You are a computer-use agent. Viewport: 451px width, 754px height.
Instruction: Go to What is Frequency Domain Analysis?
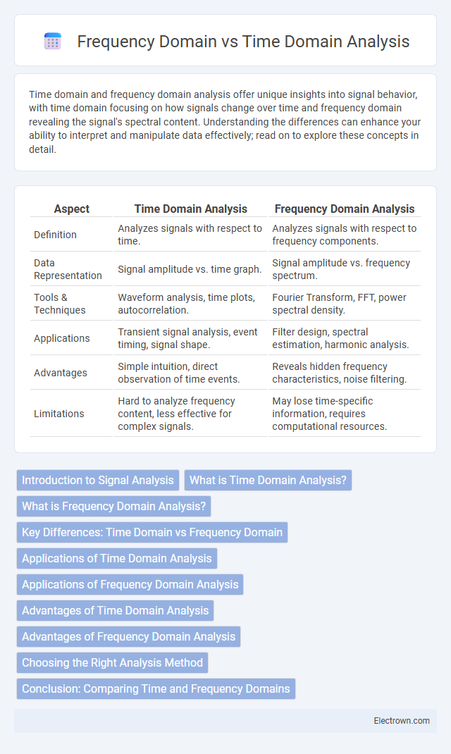point(114,506)
